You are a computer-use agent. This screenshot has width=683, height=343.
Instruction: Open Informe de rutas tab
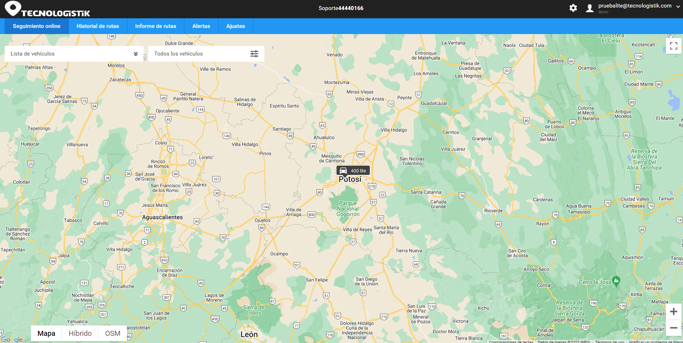pyautogui.click(x=156, y=26)
